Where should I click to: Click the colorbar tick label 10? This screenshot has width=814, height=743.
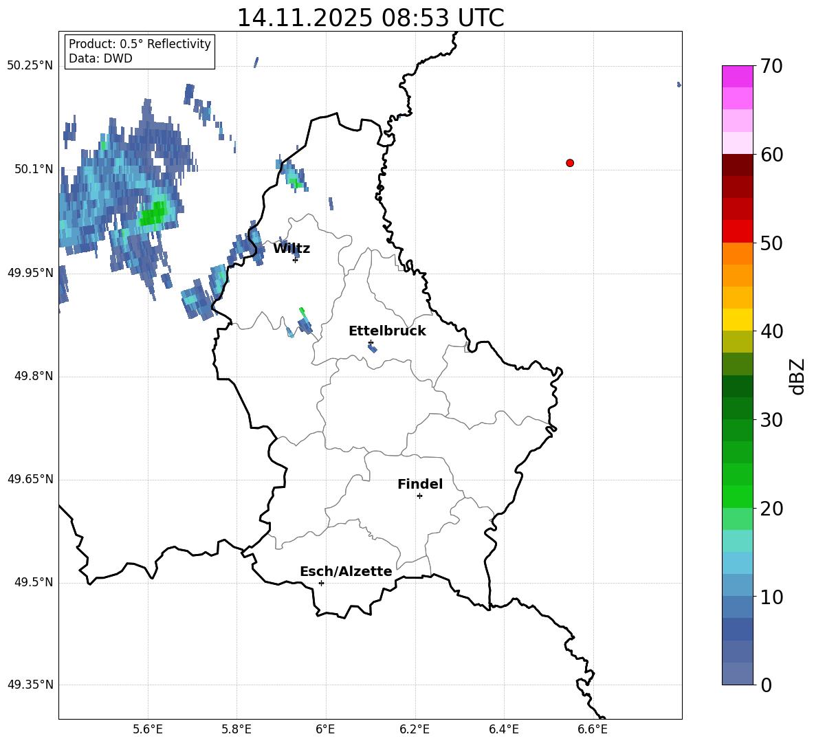[771, 597]
